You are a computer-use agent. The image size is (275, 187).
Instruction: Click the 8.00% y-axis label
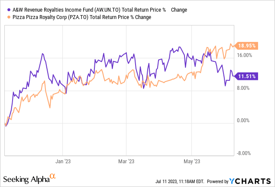point(244,88)
